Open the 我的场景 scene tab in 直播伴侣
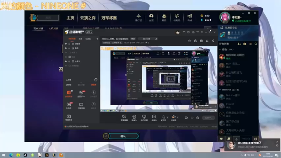The width and height of the screenshot is (281, 158). click(72, 39)
